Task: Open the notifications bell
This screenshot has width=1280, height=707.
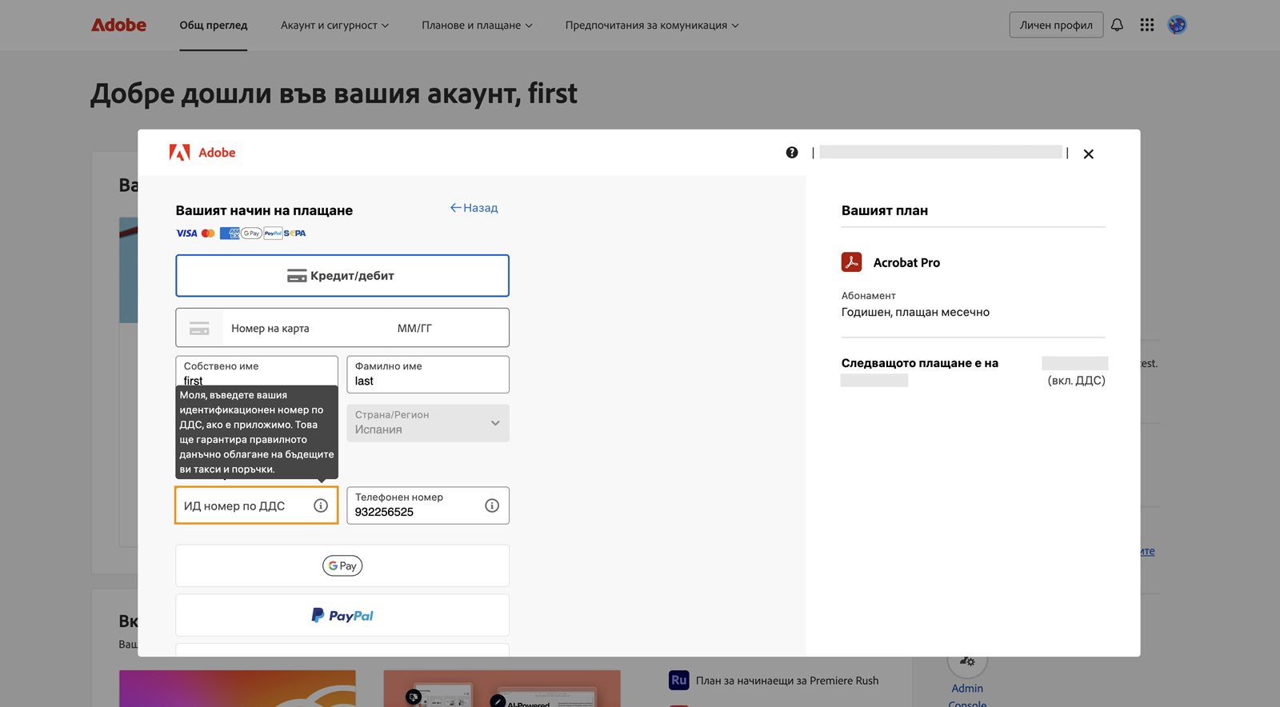Action: point(1117,25)
